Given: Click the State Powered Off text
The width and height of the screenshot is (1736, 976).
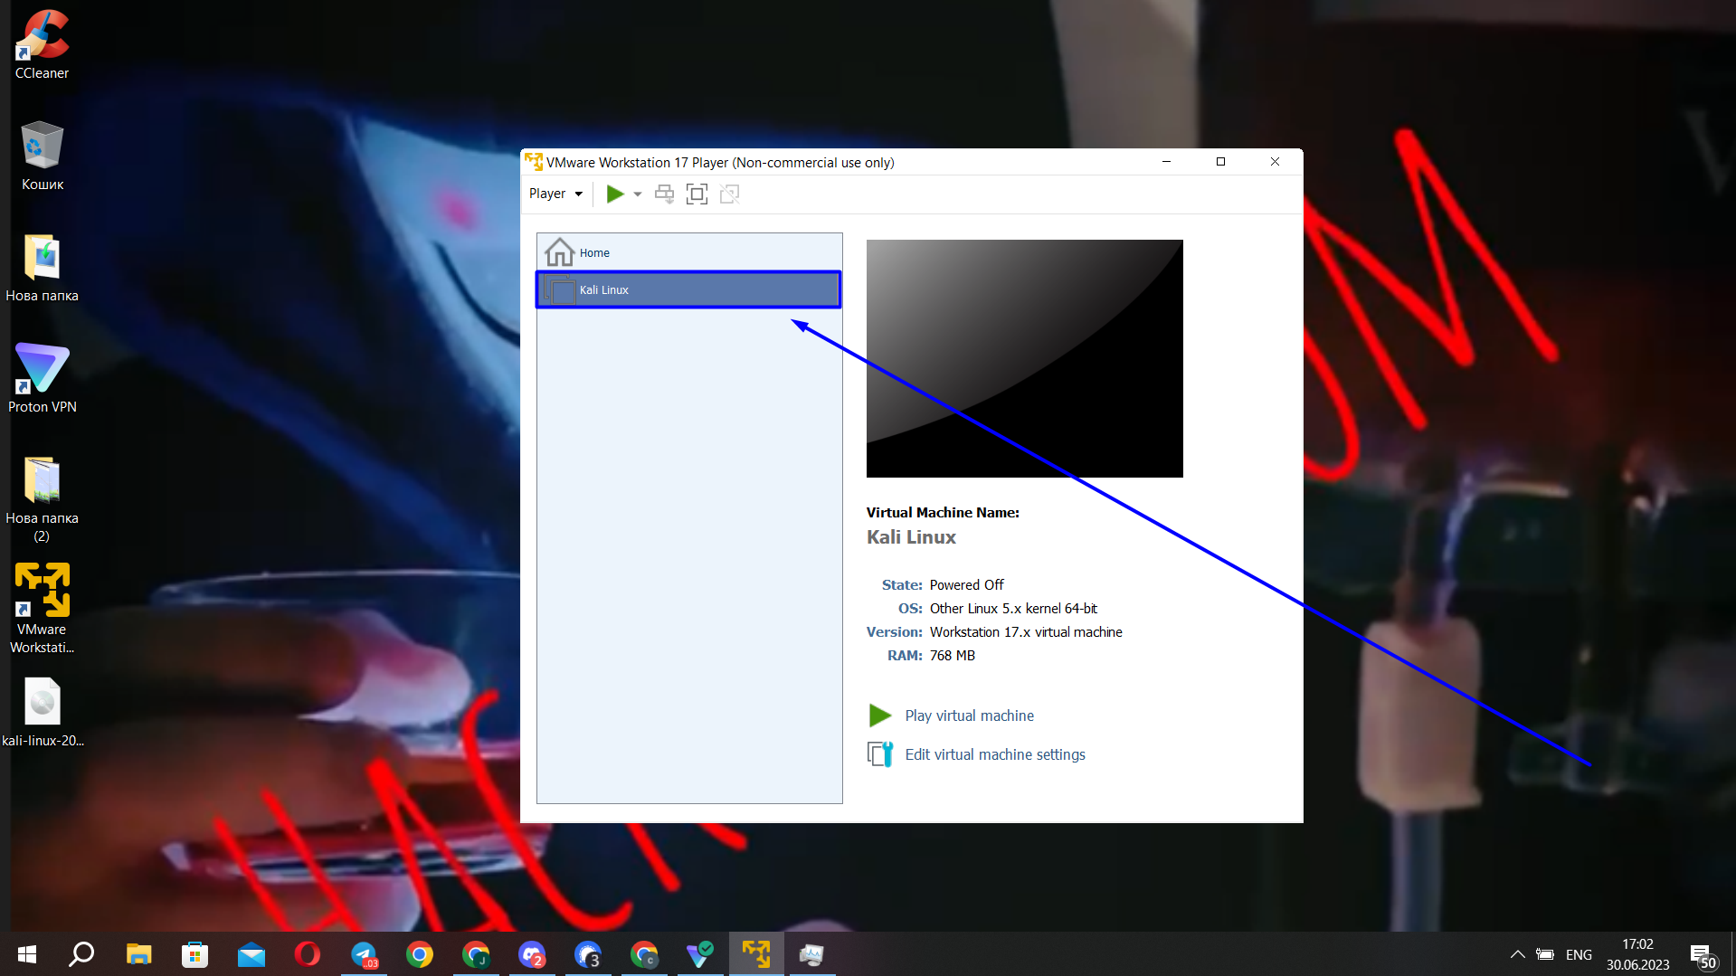Looking at the screenshot, I should click(x=967, y=585).
